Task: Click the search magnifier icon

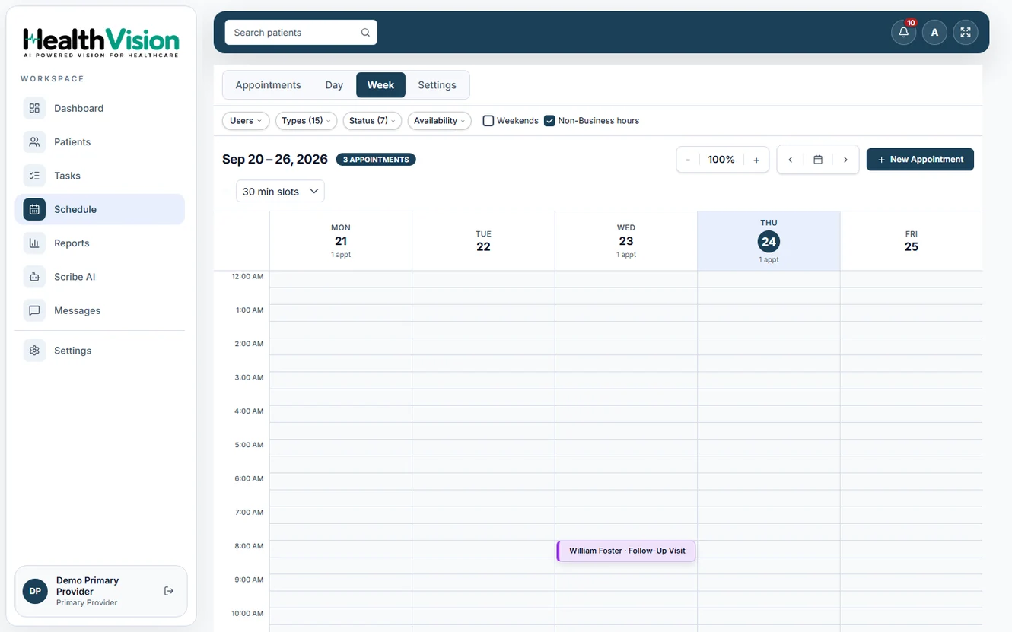Action: click(365, 33)
